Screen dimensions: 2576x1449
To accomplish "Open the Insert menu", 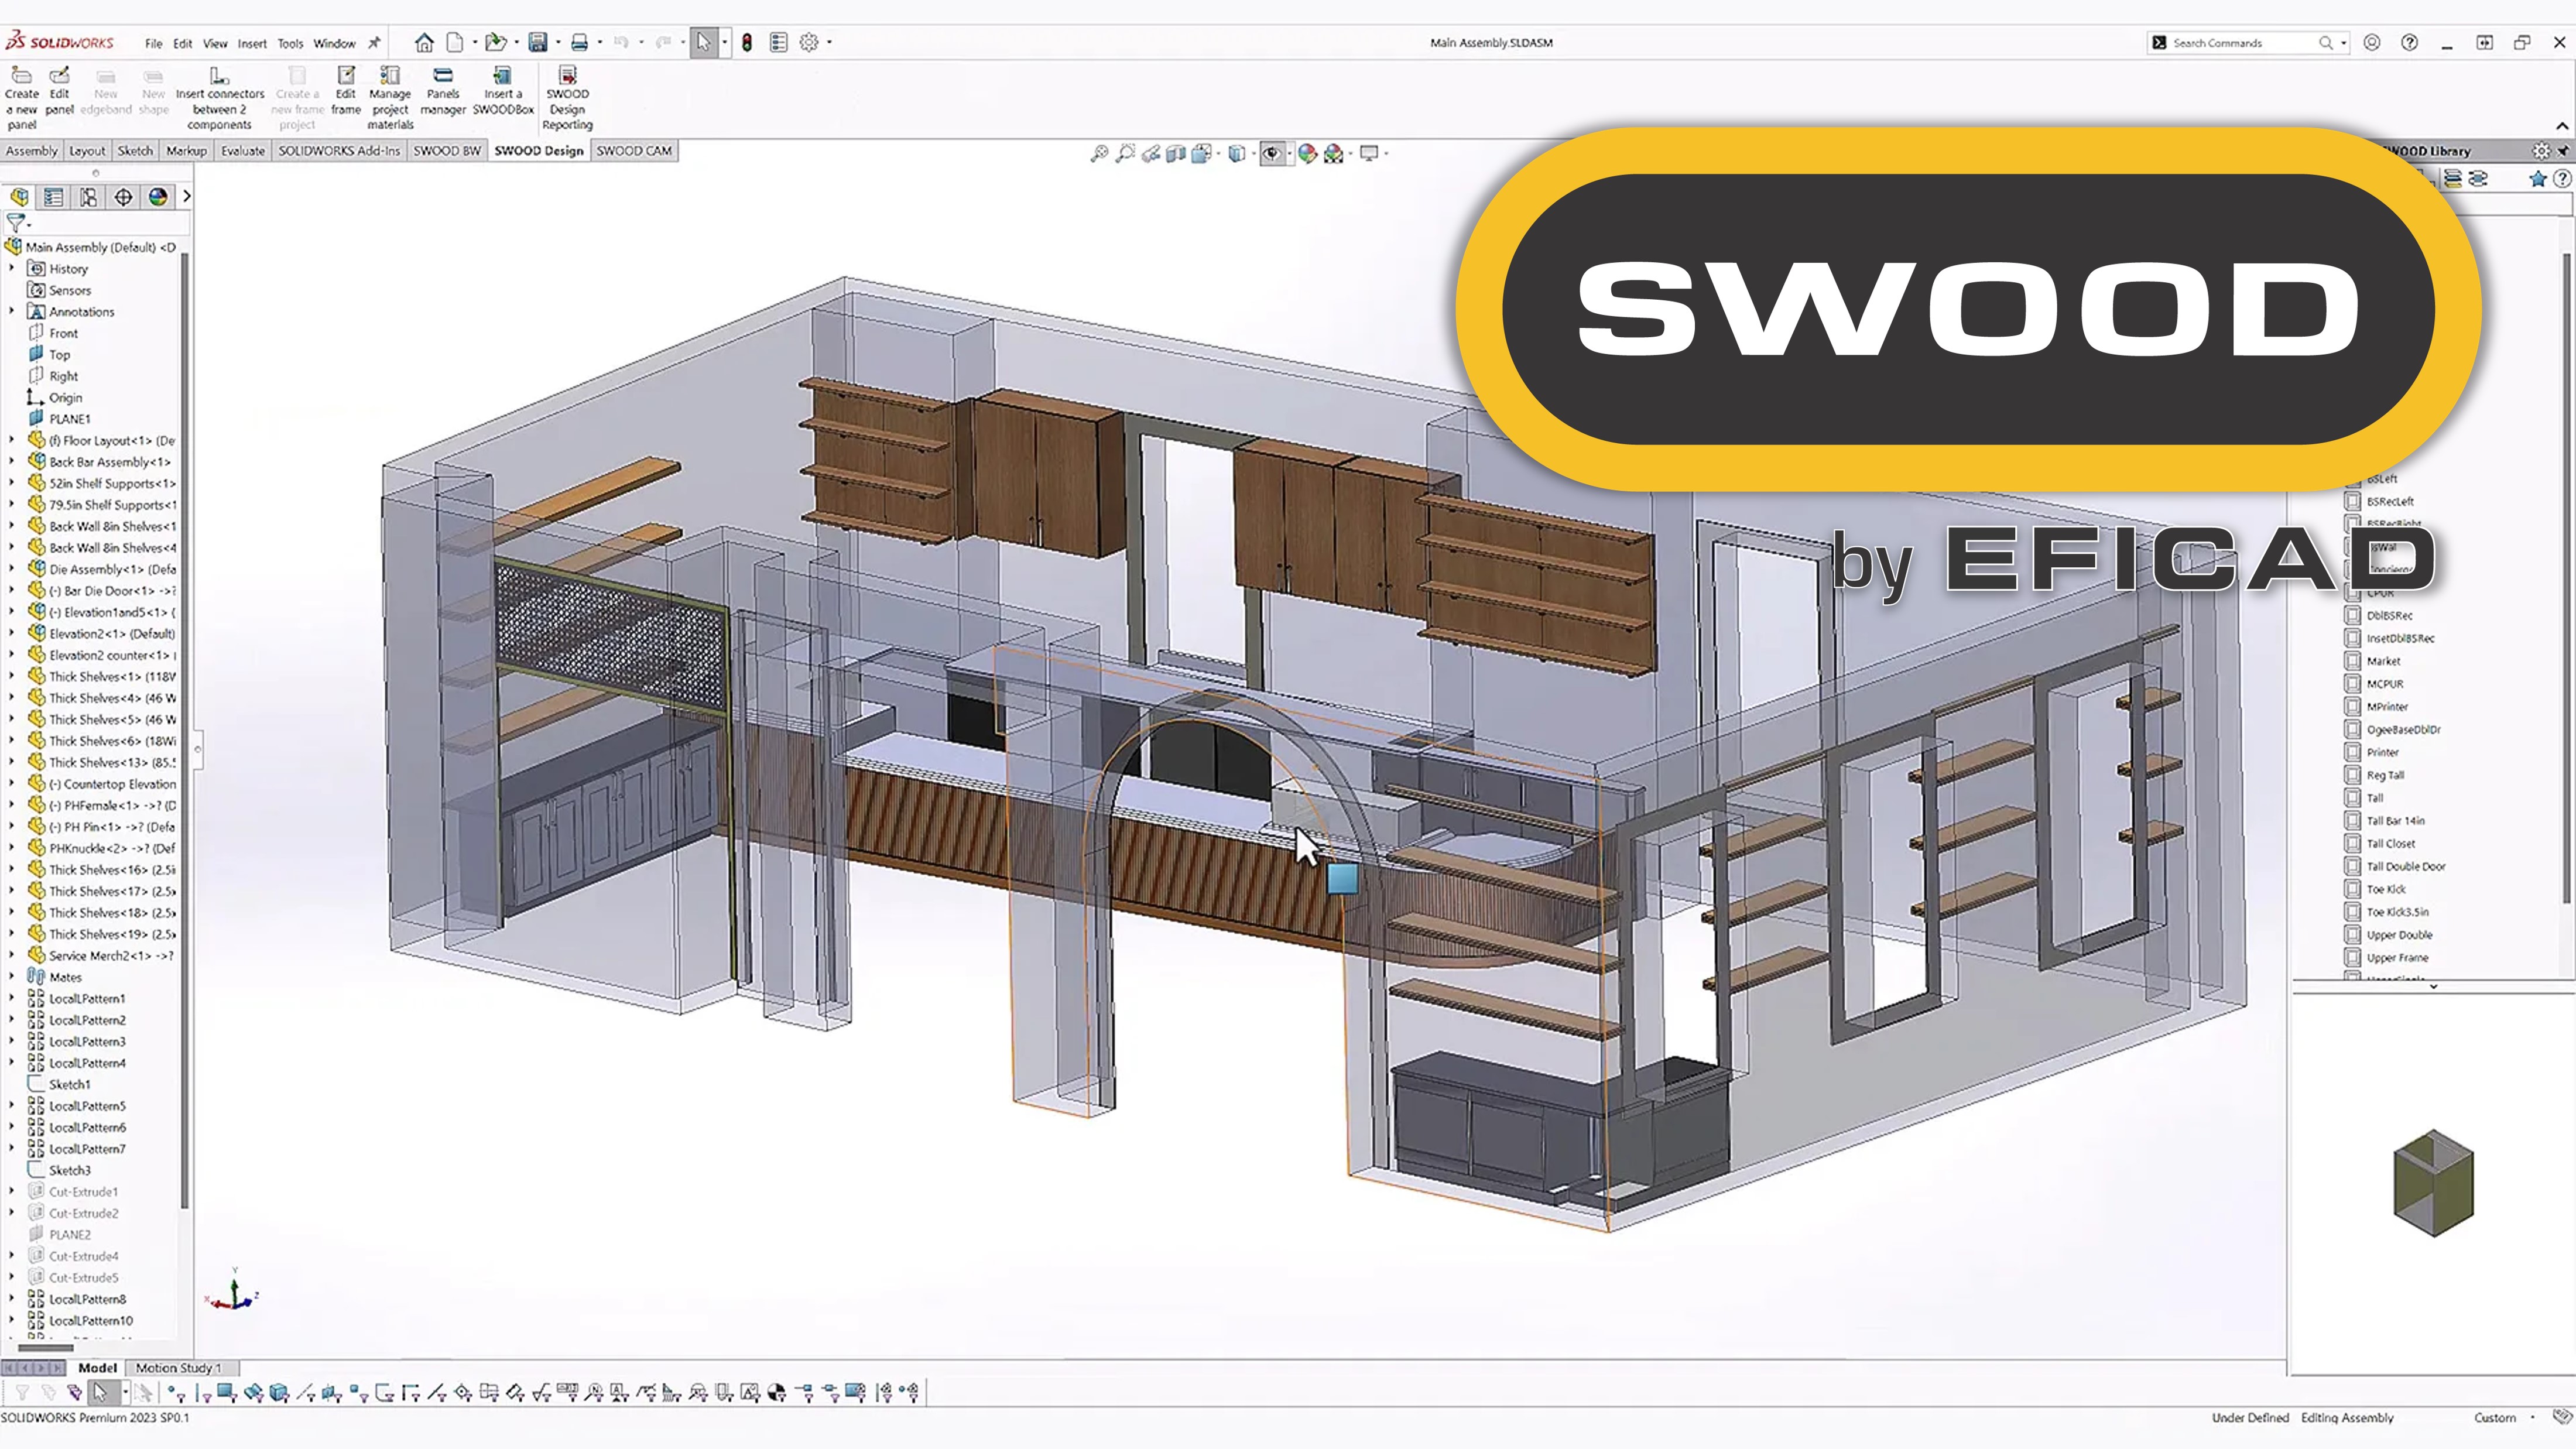I will point(252,43).
